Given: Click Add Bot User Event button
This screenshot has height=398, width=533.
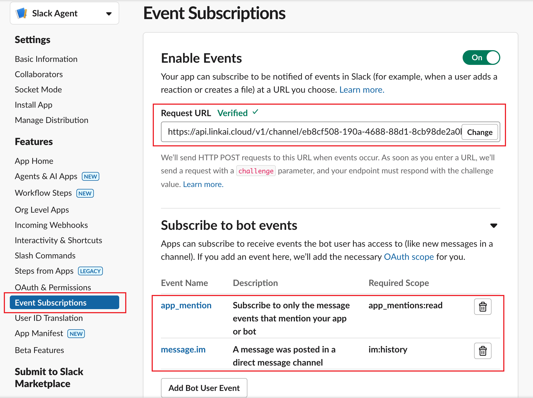Looking at the screenshot, I should point(204,388).
